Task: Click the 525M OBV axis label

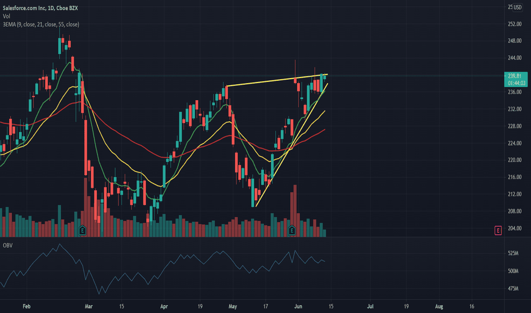Action: tap(513, 253)
